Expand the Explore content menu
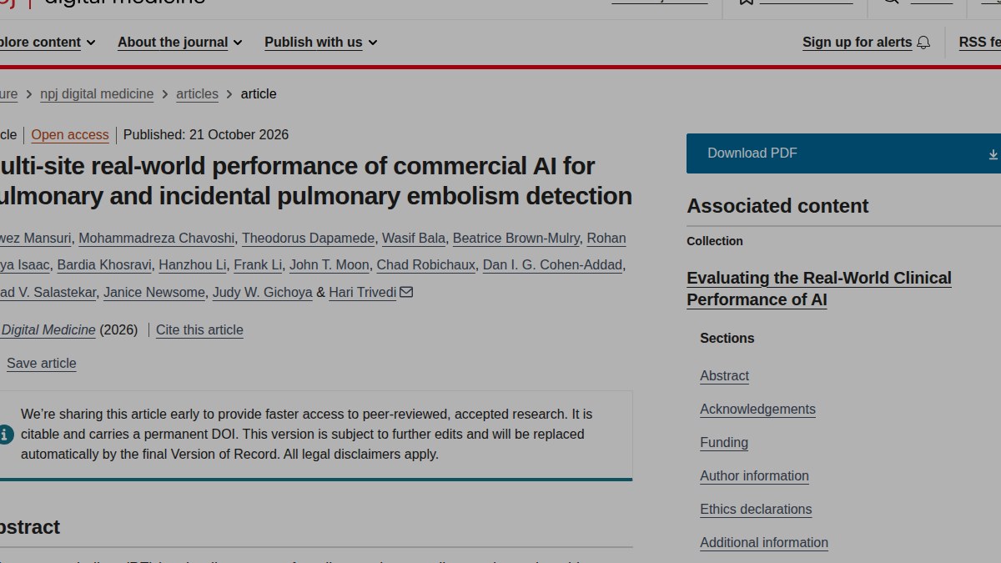Image resolution: width=1001 pixels, height=563 pixels. pos(48,42)
